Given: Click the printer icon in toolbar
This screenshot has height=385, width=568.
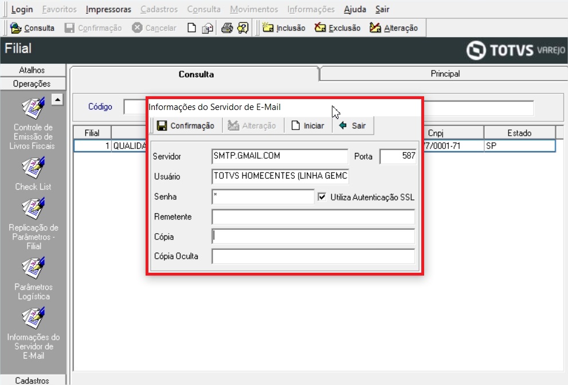Looking at the screenshot, I should pyautogui.click(x=227, y=28).
